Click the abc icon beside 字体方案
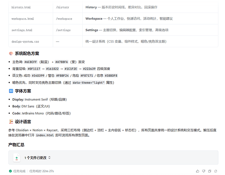This screenshot has width=225, height=175. 11,91
